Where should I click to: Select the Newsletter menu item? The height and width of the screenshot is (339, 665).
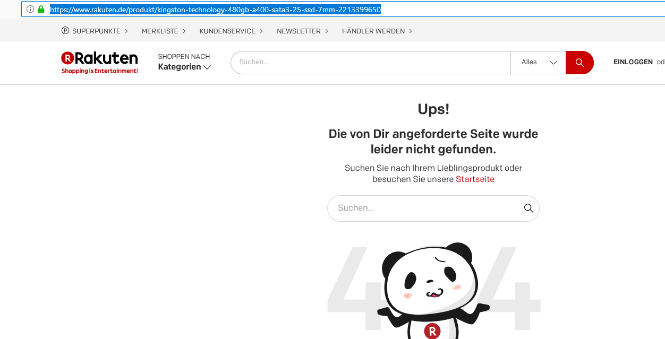299,31
